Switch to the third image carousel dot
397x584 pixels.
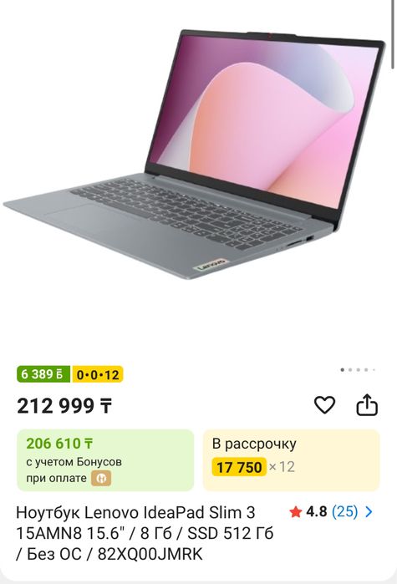359,370
